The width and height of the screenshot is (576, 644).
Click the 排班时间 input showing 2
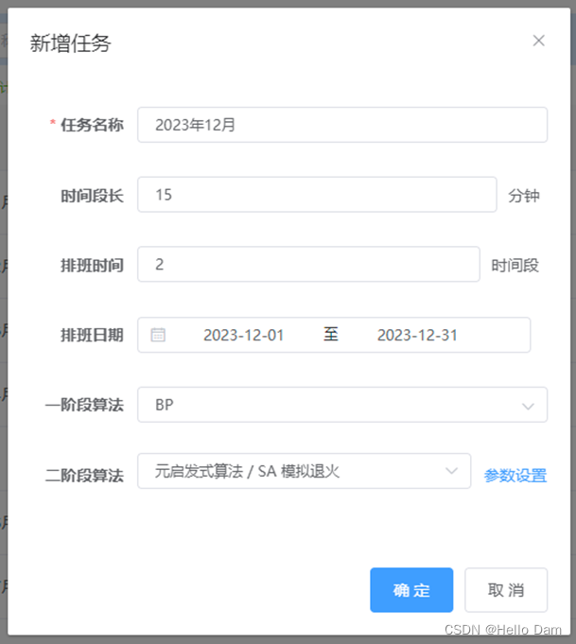click(308, 264)
